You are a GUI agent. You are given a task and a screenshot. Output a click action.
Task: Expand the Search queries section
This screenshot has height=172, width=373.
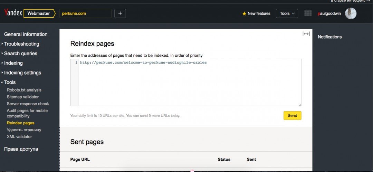pyautogui.click(x=20, y=54)
